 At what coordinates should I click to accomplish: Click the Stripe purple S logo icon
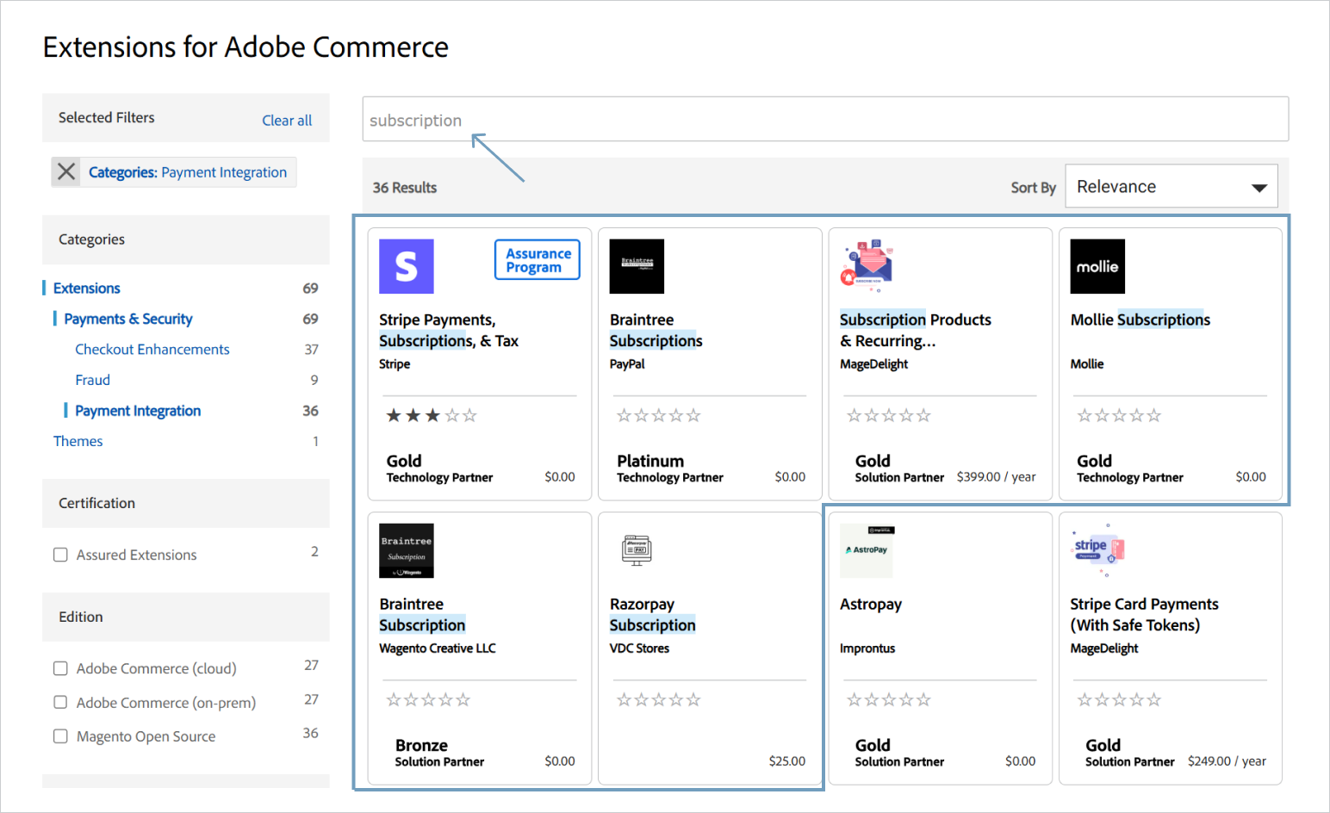click(x=406, y=267)
